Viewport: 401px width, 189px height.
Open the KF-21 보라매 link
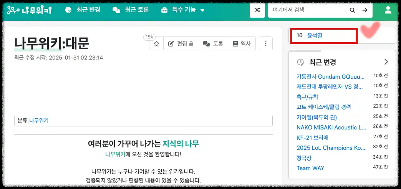coord(313,138)
